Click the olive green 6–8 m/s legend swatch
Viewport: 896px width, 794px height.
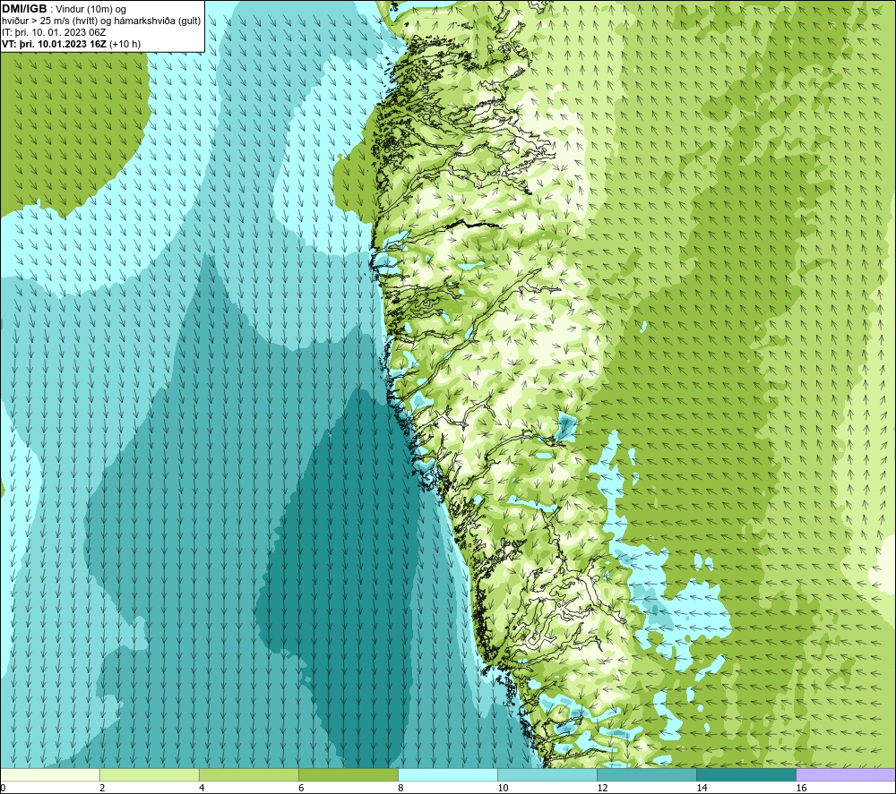click(x=349, y=775)
